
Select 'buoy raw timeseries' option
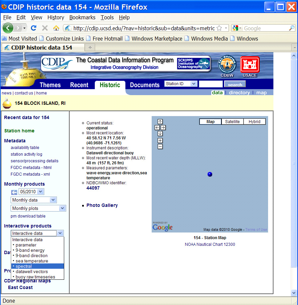tap(38, 277)
